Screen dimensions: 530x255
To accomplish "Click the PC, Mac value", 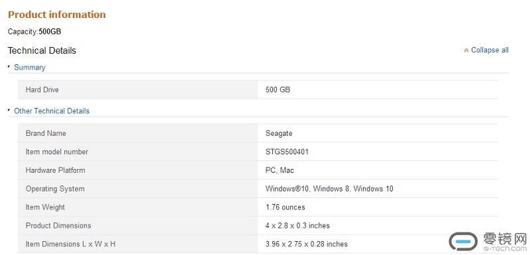I will (280, 170).
